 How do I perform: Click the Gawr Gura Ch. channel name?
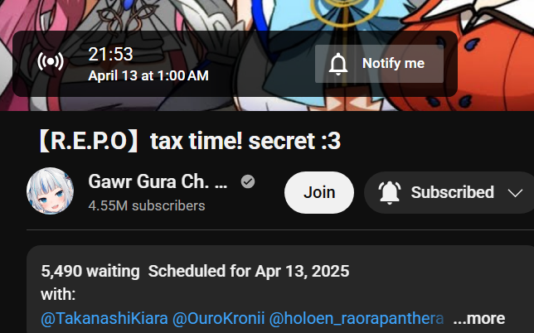click(158, 181)
